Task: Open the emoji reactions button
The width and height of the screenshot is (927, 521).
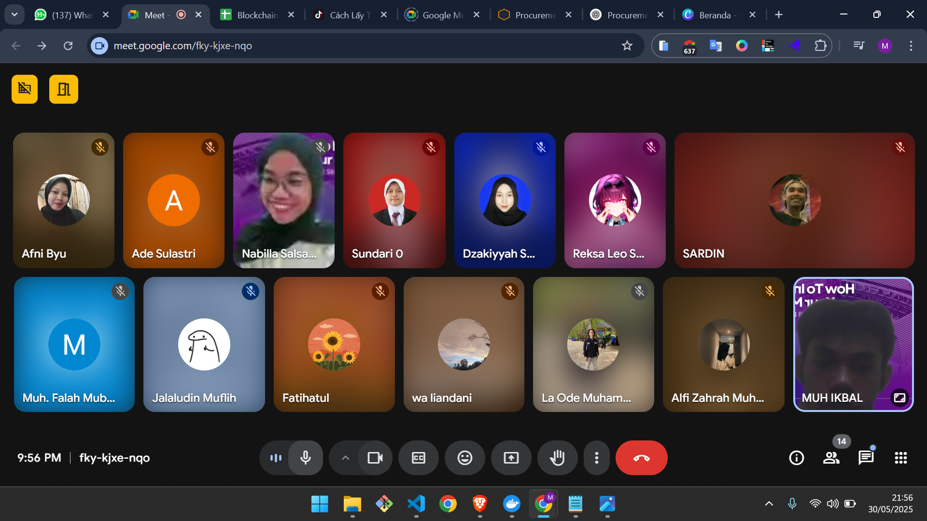Action: 464,458
